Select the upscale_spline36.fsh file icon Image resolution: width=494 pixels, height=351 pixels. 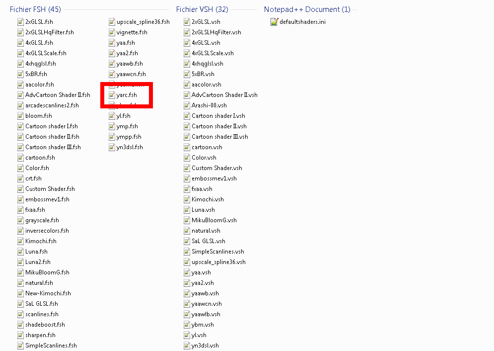tap(112, 22)
